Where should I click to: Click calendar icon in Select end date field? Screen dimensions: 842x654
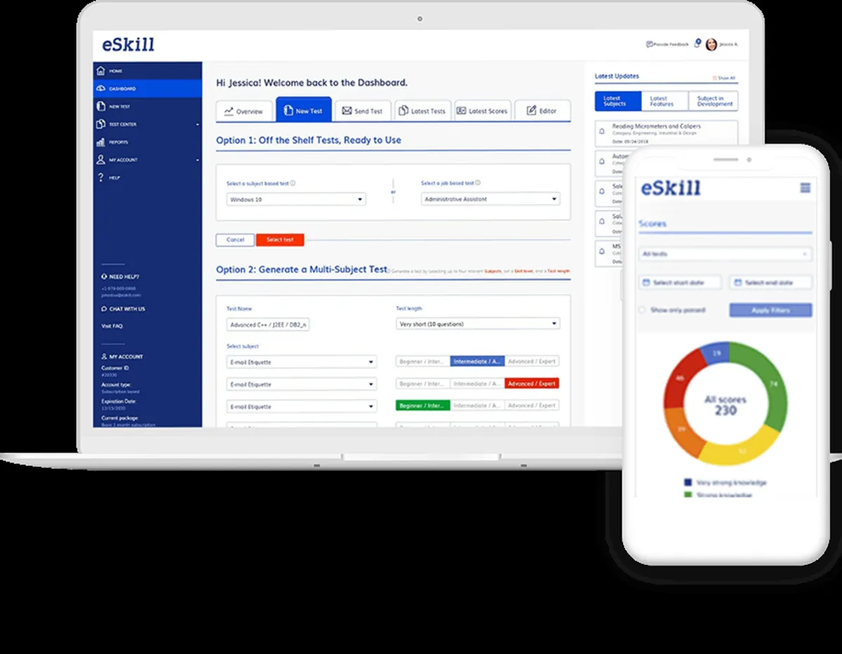[737, 282]
